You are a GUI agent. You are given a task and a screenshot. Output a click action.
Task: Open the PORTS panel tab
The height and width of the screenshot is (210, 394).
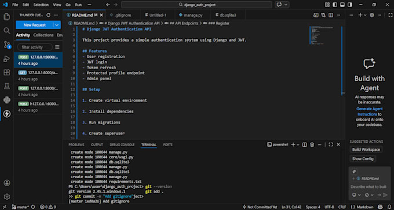[x=167, y=144]
